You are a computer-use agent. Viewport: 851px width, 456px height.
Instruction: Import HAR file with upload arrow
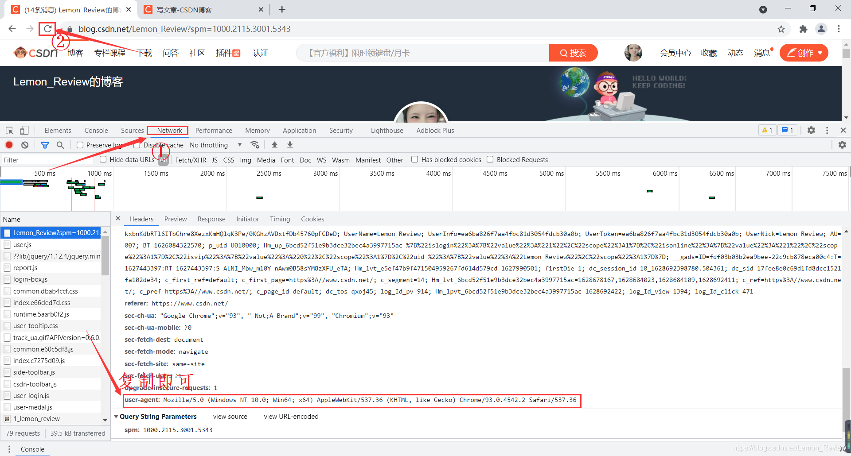pos(274,145)
